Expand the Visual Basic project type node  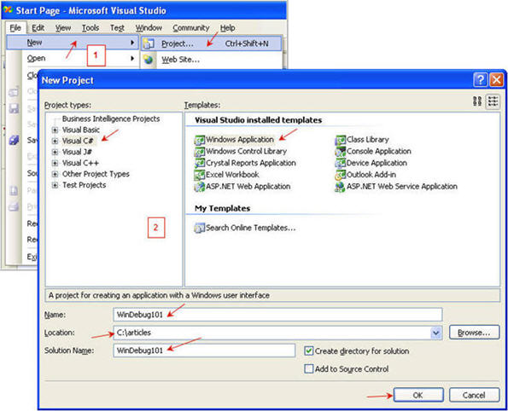pos(55,130)
